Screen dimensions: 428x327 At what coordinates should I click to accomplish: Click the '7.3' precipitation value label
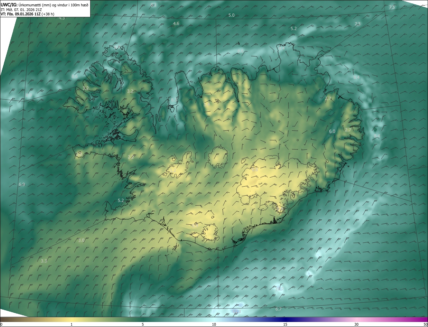[x=357, y=24]
